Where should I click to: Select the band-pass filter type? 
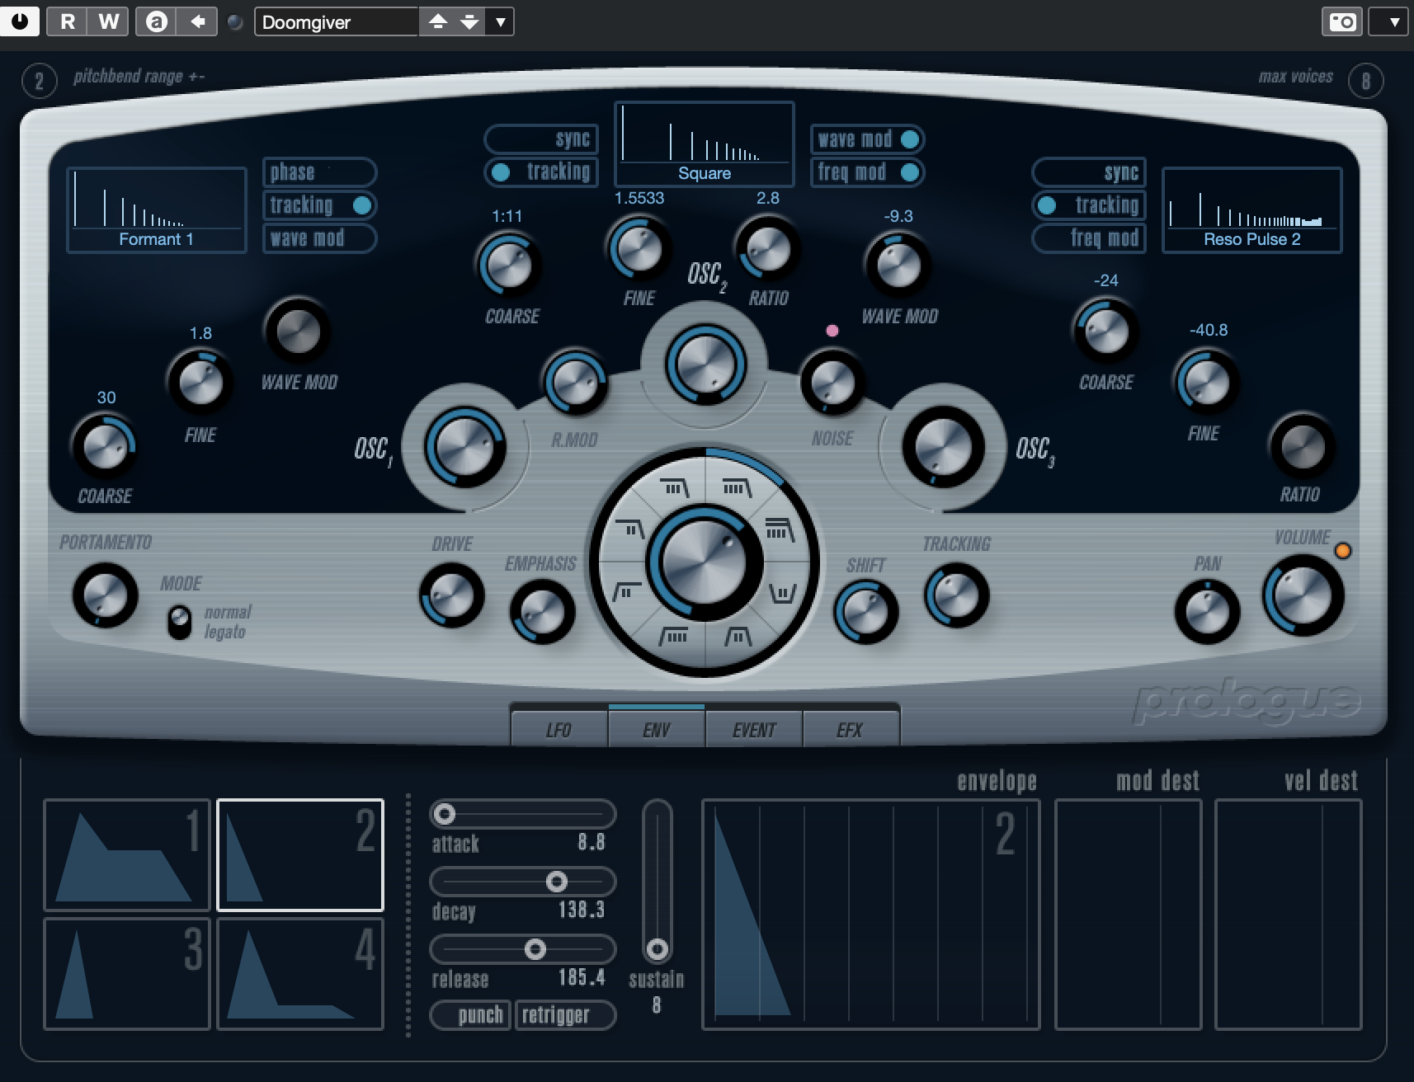coord(737,636)
